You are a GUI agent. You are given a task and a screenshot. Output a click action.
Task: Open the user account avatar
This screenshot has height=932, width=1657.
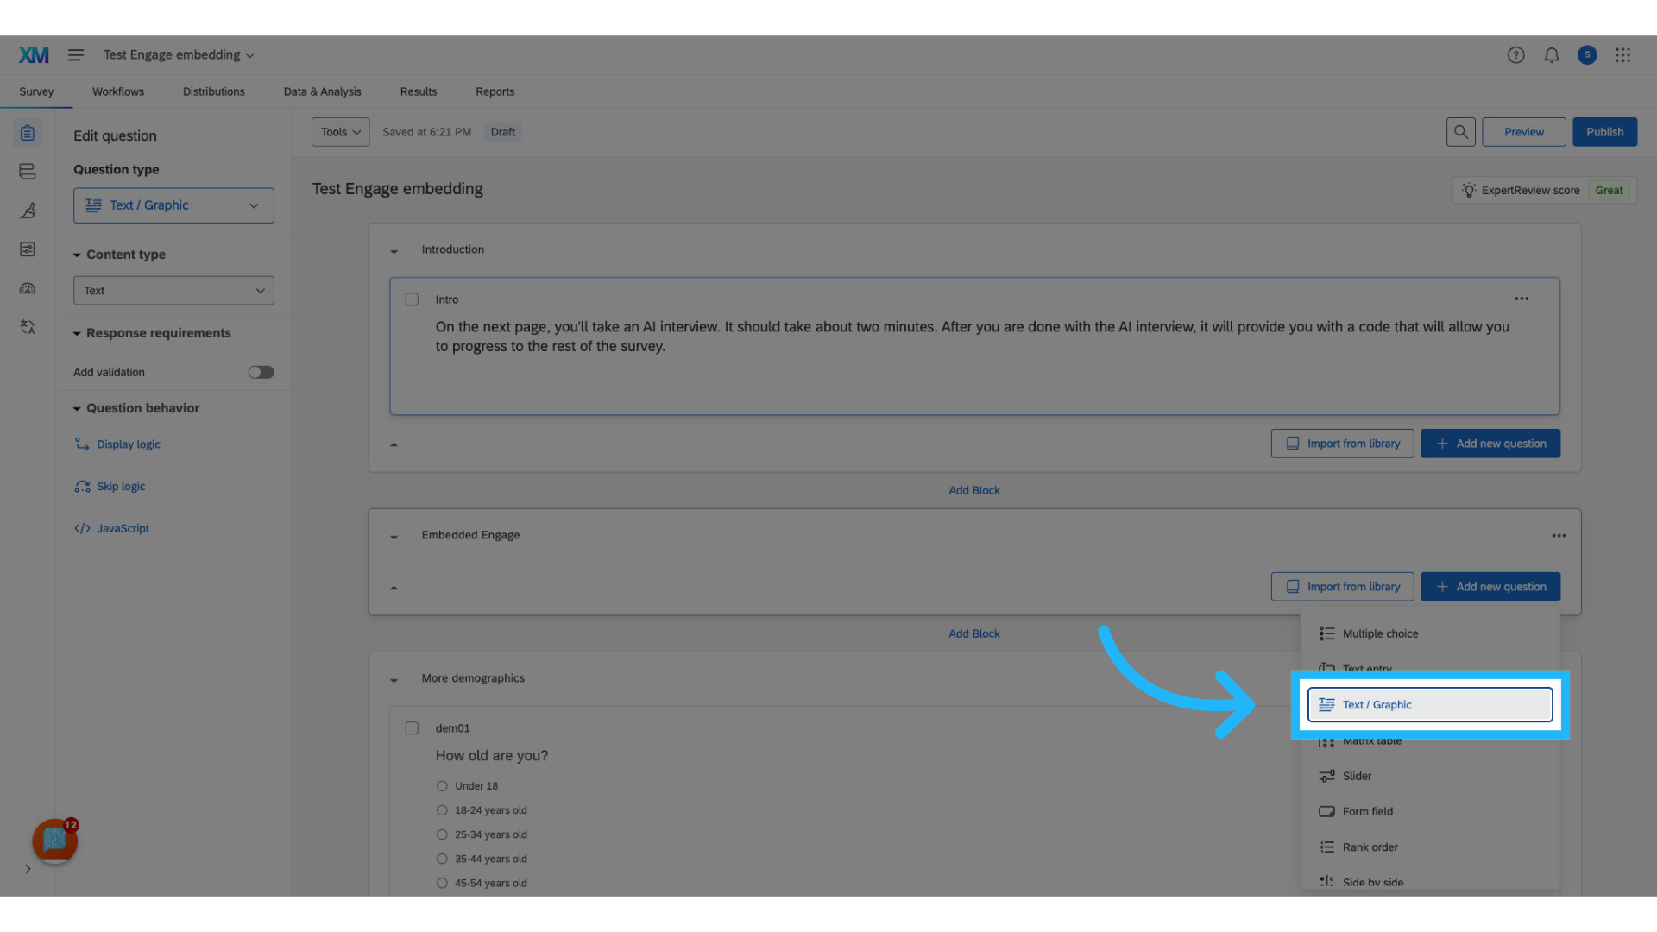click(1586, 55)
